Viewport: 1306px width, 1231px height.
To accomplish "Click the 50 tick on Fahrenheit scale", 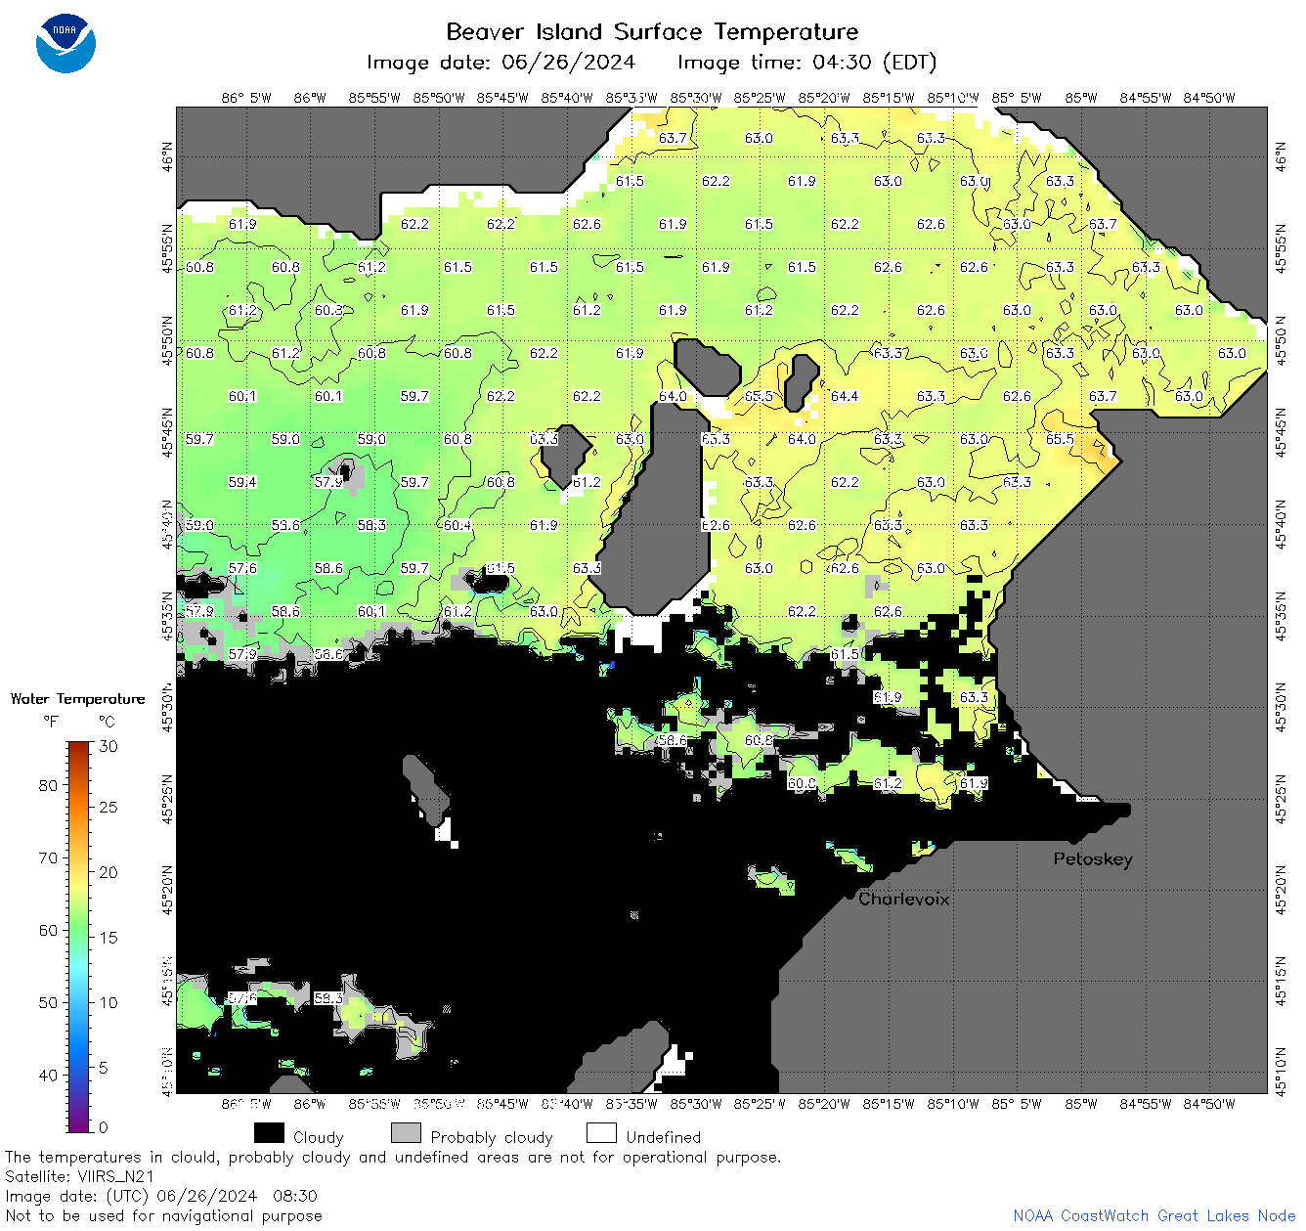I will (48, 1002).
